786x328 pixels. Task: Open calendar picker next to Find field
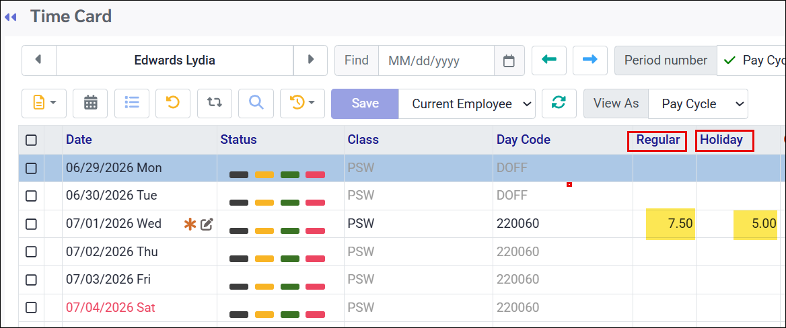click(509, 60)
